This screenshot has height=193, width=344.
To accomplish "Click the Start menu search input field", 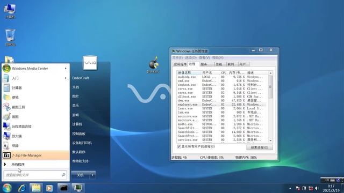I will pyautogui.click(x=35, y=175).
